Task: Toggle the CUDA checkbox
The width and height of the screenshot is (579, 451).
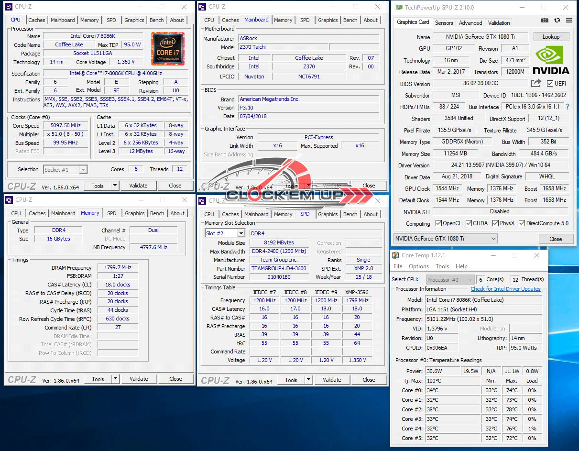Action: 469,223
